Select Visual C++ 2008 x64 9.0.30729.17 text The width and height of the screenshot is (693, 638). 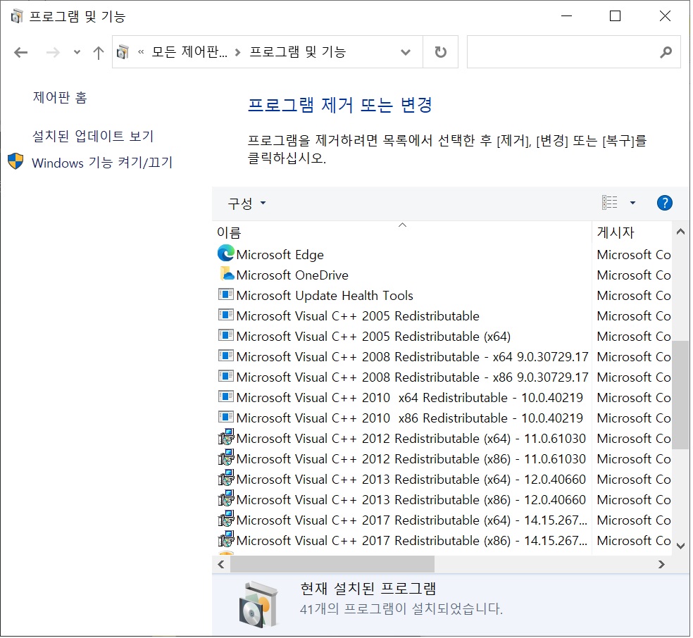(x=413, y=357)
